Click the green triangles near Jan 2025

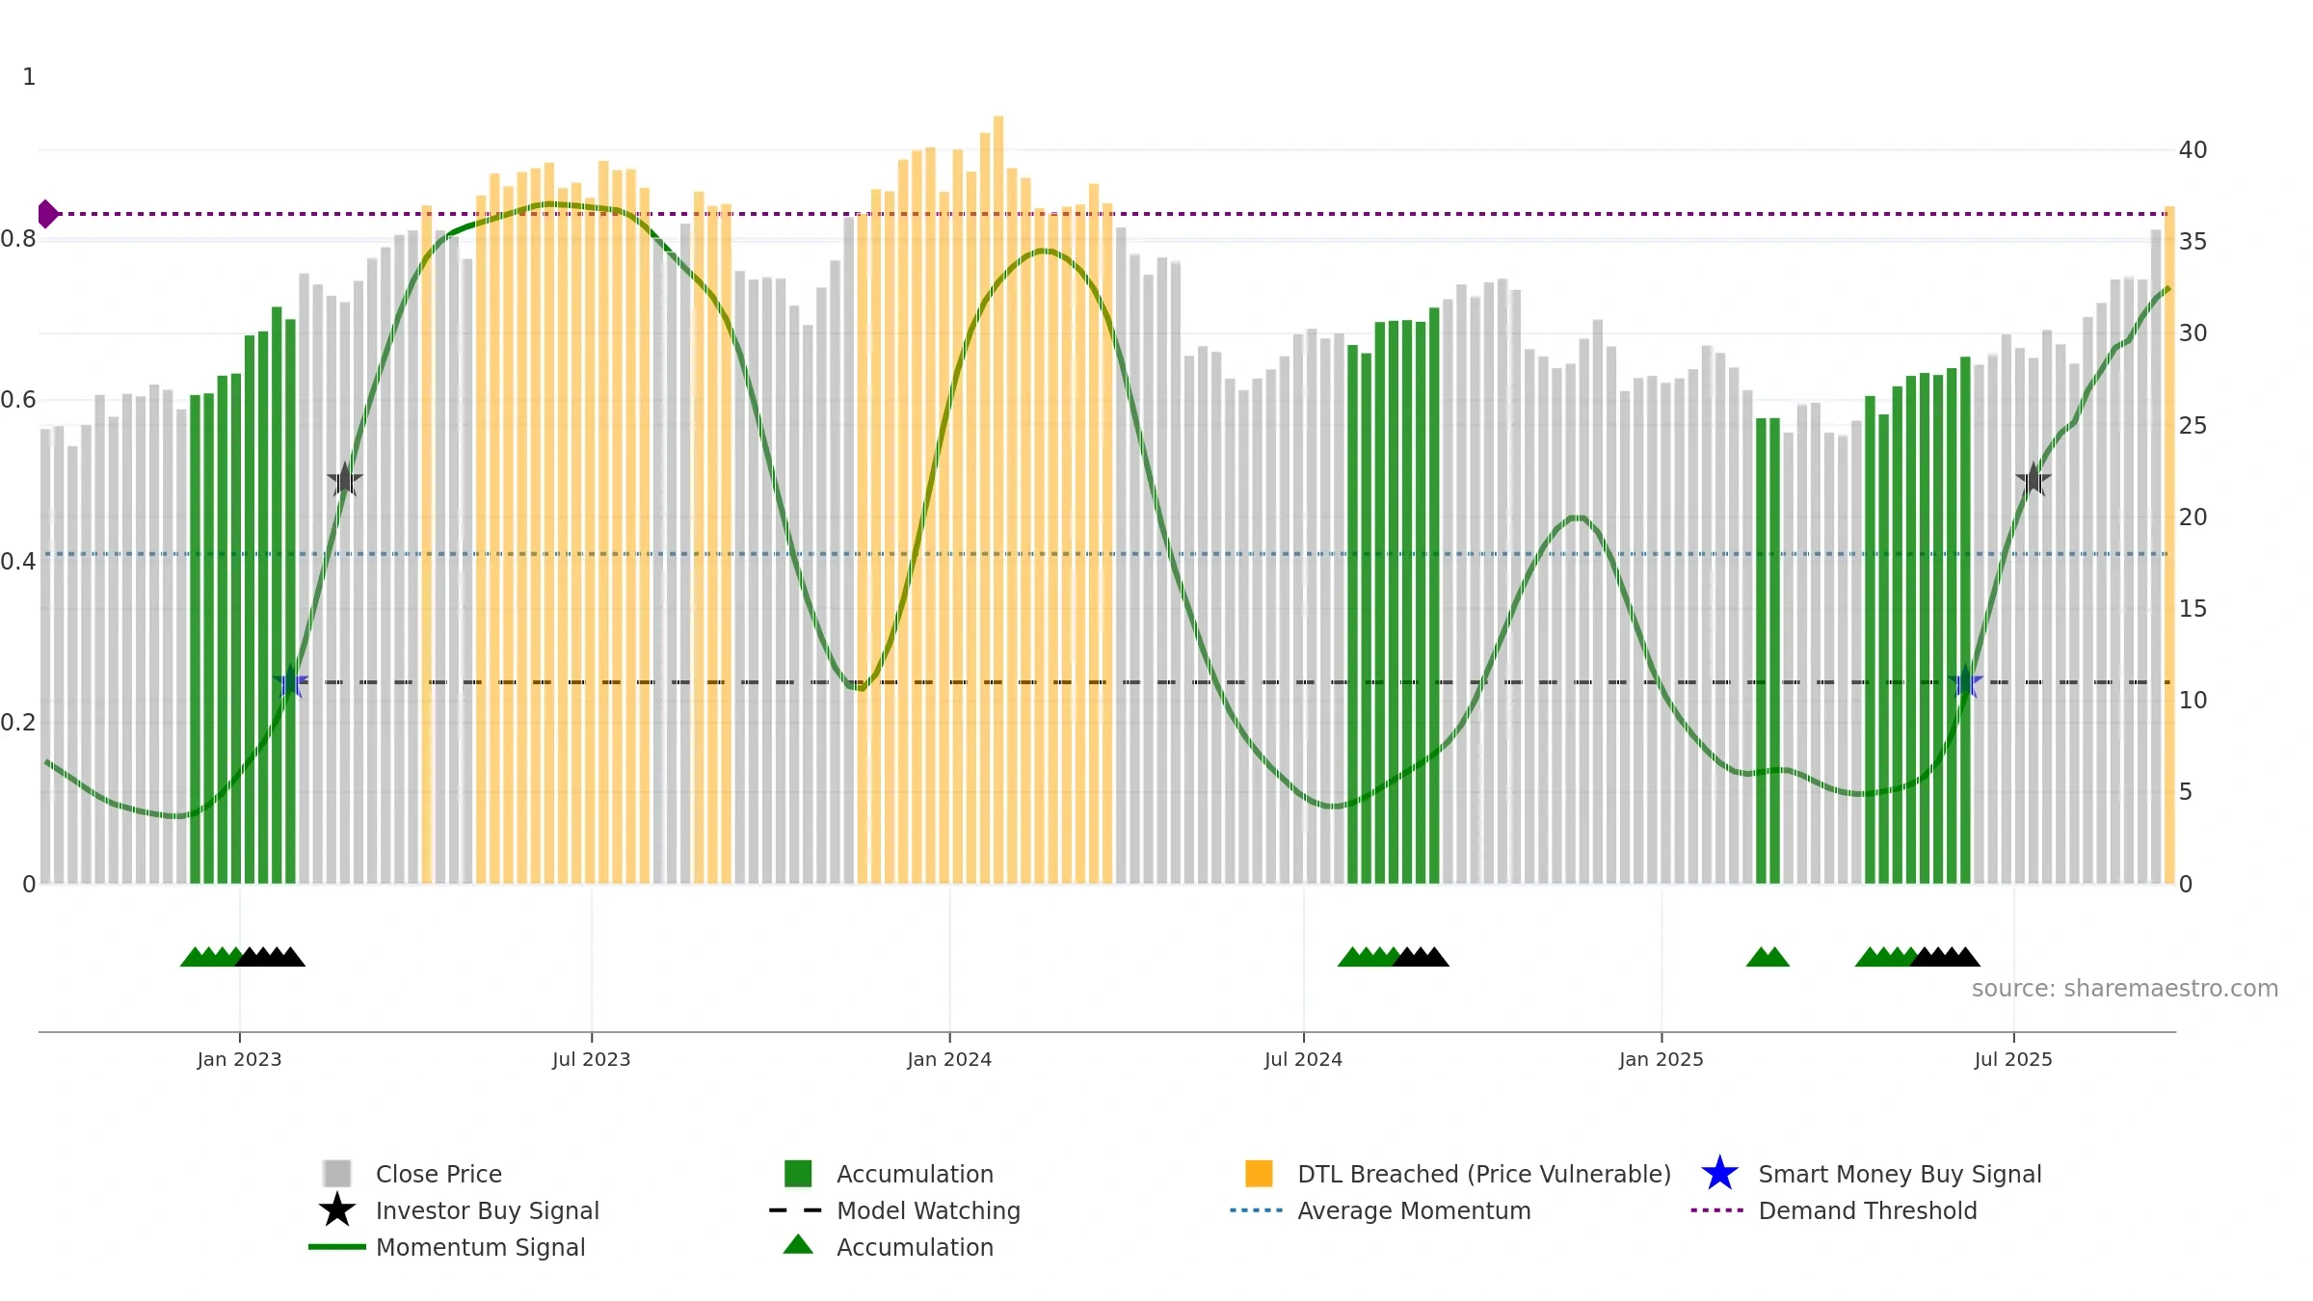[1768, 956]
